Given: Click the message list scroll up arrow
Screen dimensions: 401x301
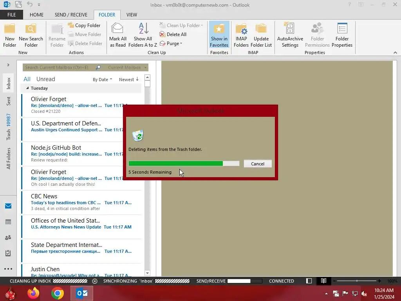Looking at the screenshot, I should [147, 77].
